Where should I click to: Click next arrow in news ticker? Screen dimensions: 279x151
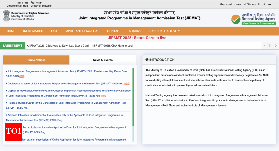tap(276, 46)
